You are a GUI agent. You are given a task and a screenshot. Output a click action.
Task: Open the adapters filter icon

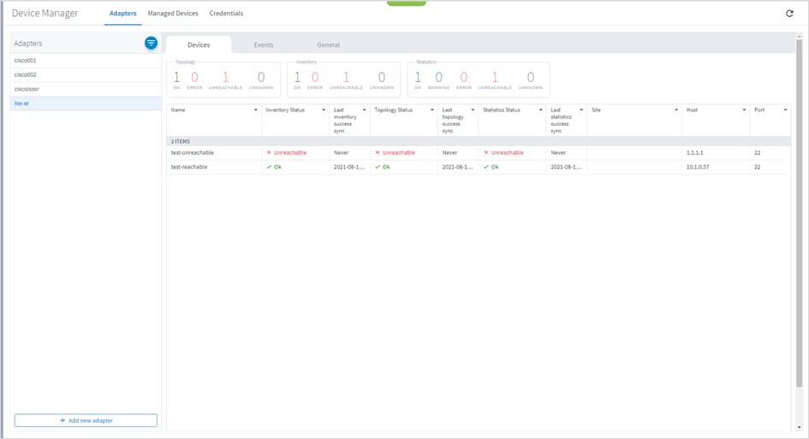(151, 43)
